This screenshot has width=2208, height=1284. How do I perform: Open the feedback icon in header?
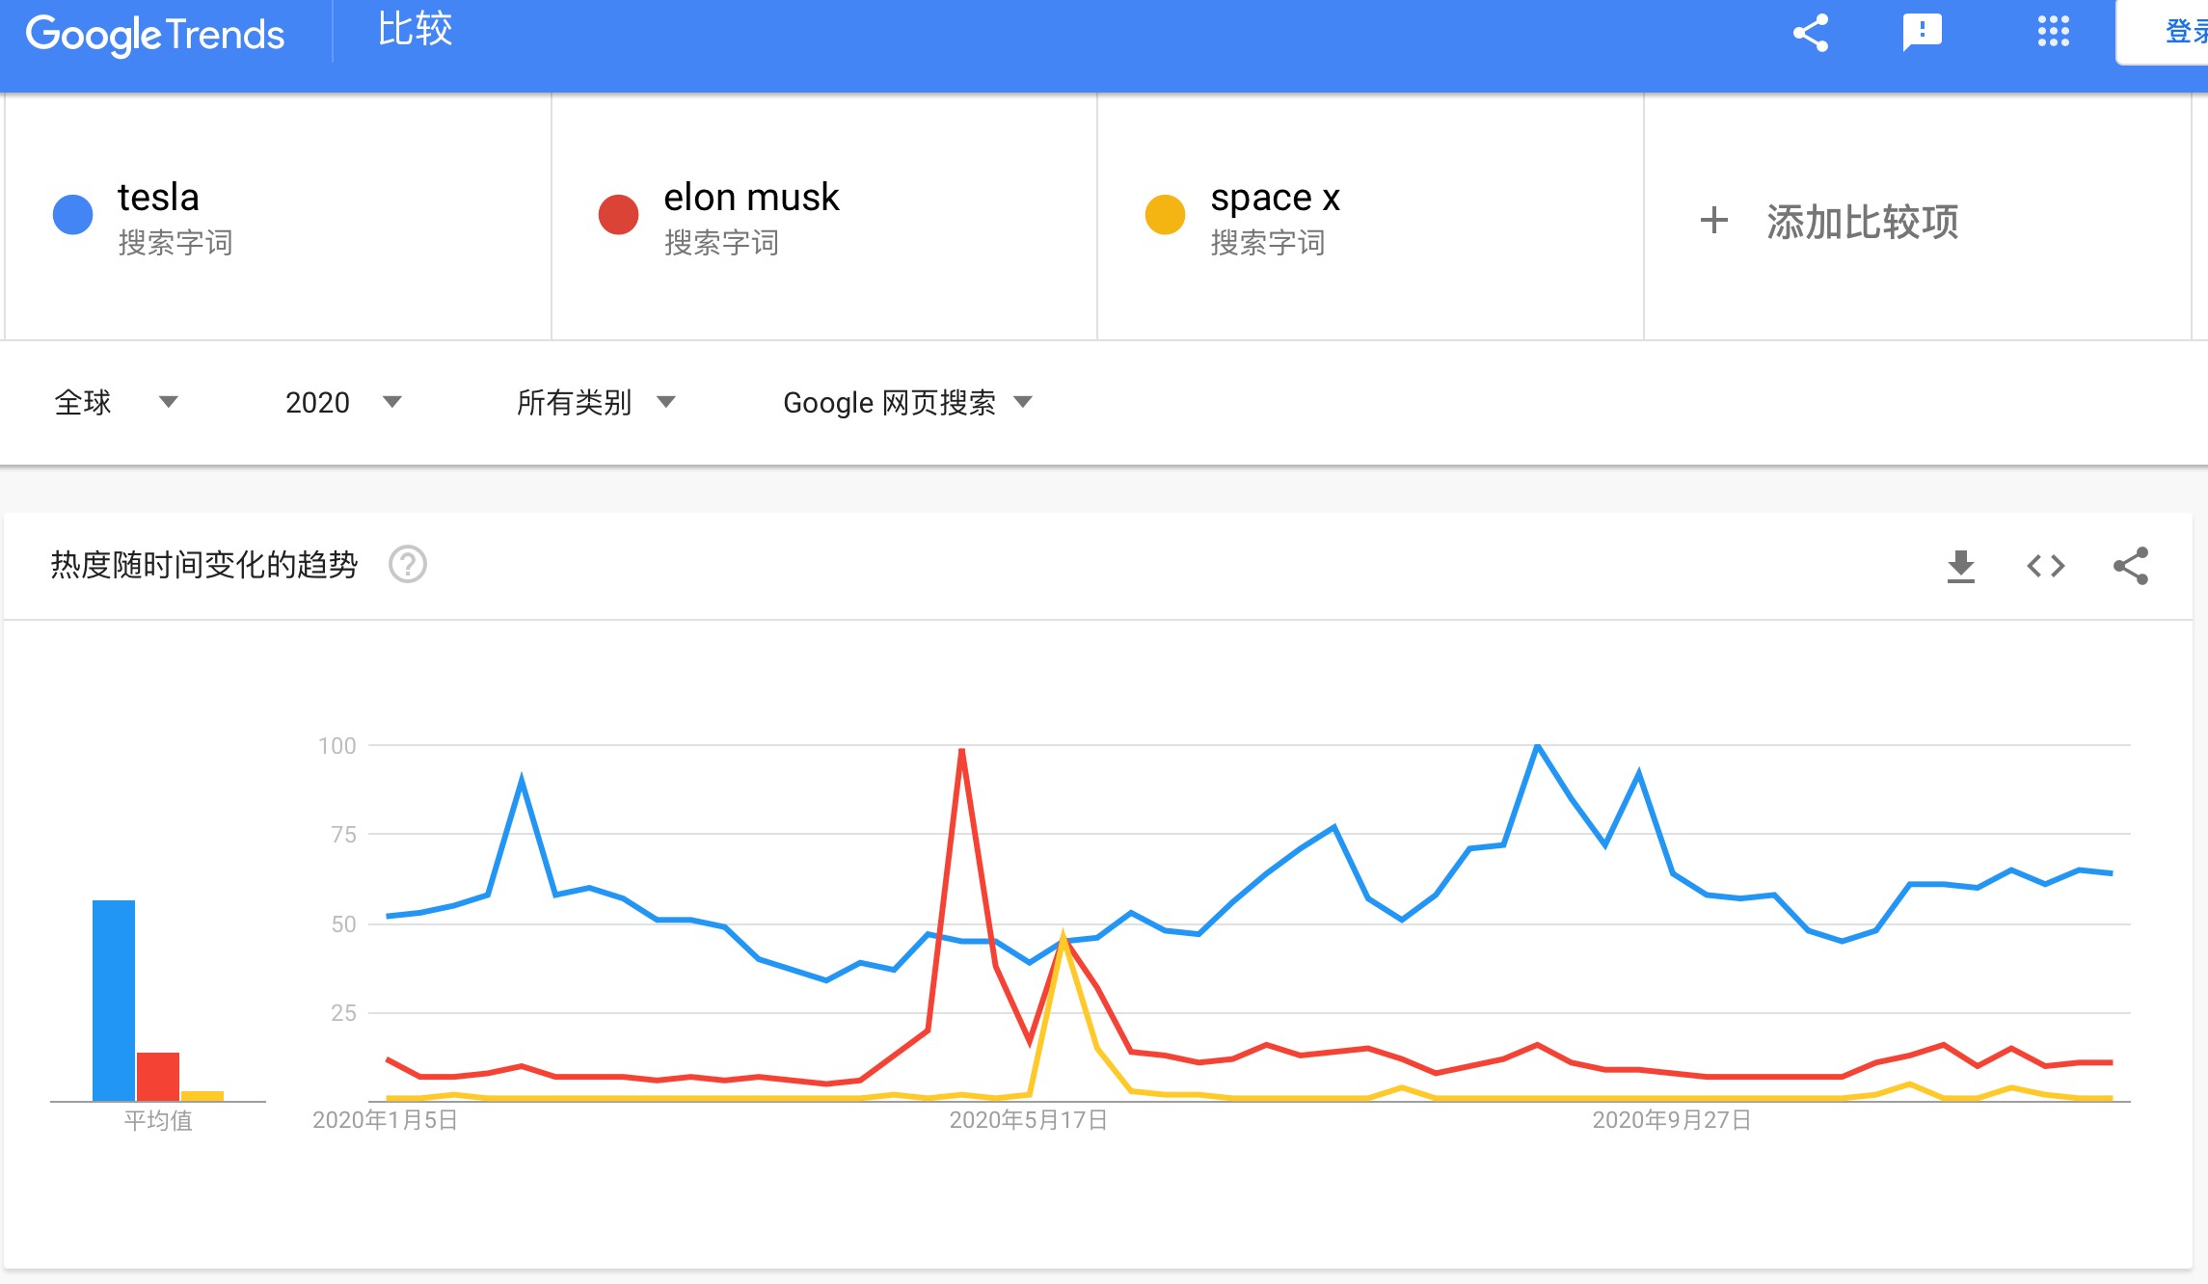(x=1922, y=33)
